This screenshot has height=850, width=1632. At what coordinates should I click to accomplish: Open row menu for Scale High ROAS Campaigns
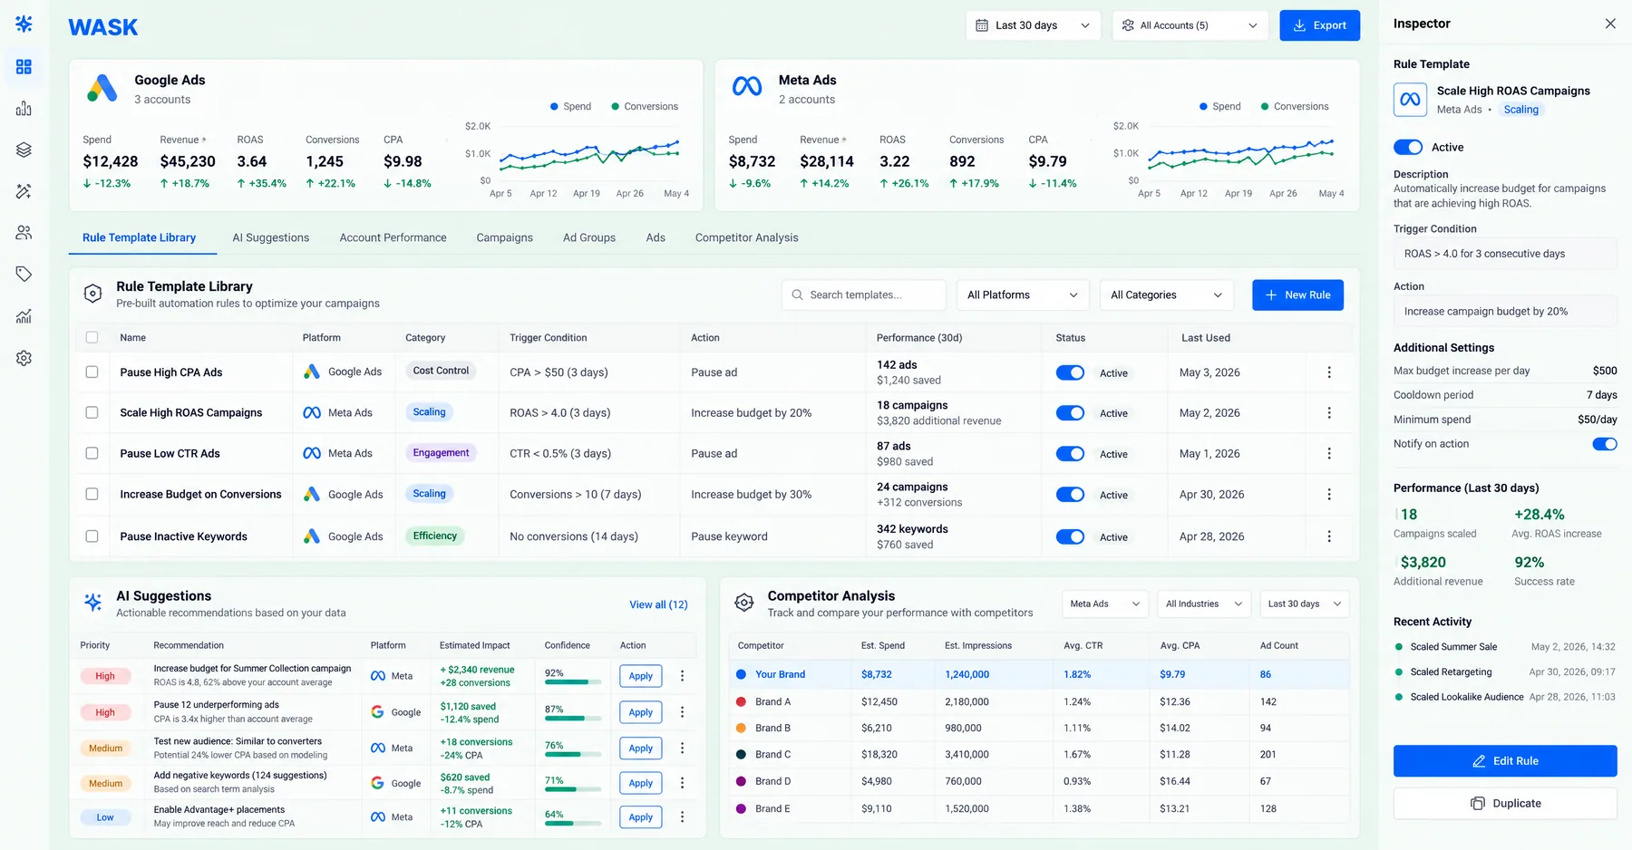[1329, 412]
